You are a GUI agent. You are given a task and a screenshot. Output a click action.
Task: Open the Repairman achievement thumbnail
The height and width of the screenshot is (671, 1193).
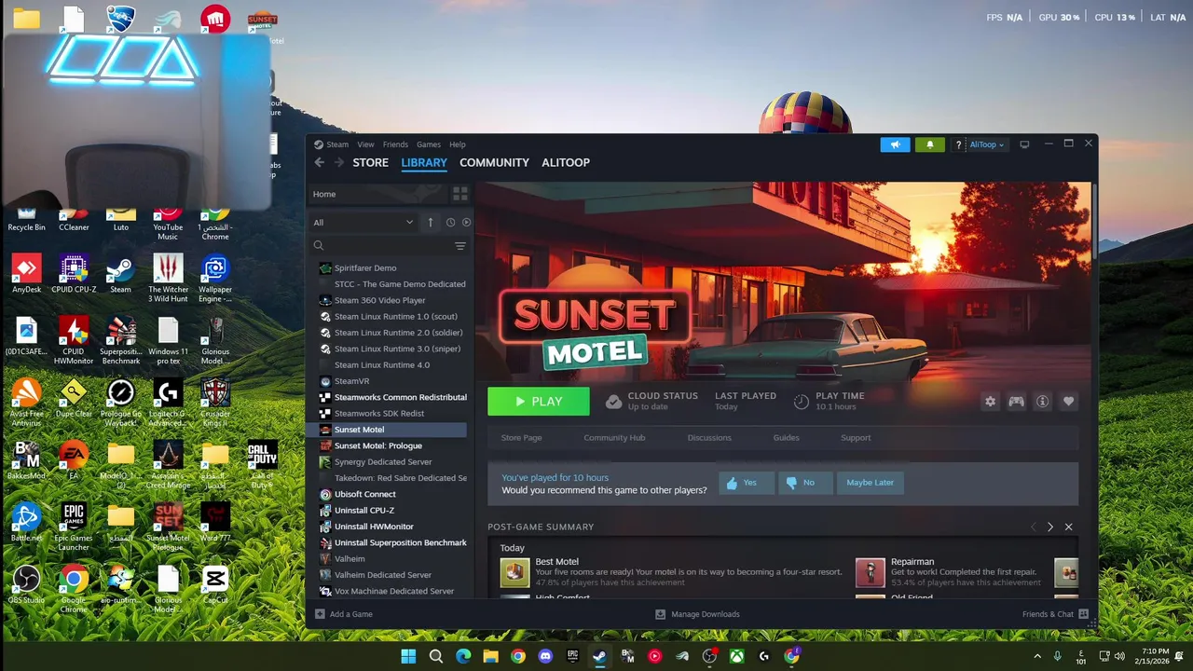coord(870,572)
